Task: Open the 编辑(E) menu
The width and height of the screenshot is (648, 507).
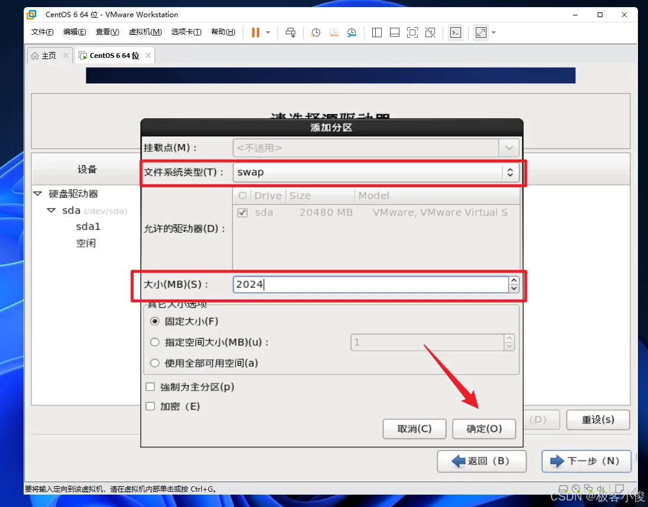Action: pyautogui.click(x=75, y=32)
